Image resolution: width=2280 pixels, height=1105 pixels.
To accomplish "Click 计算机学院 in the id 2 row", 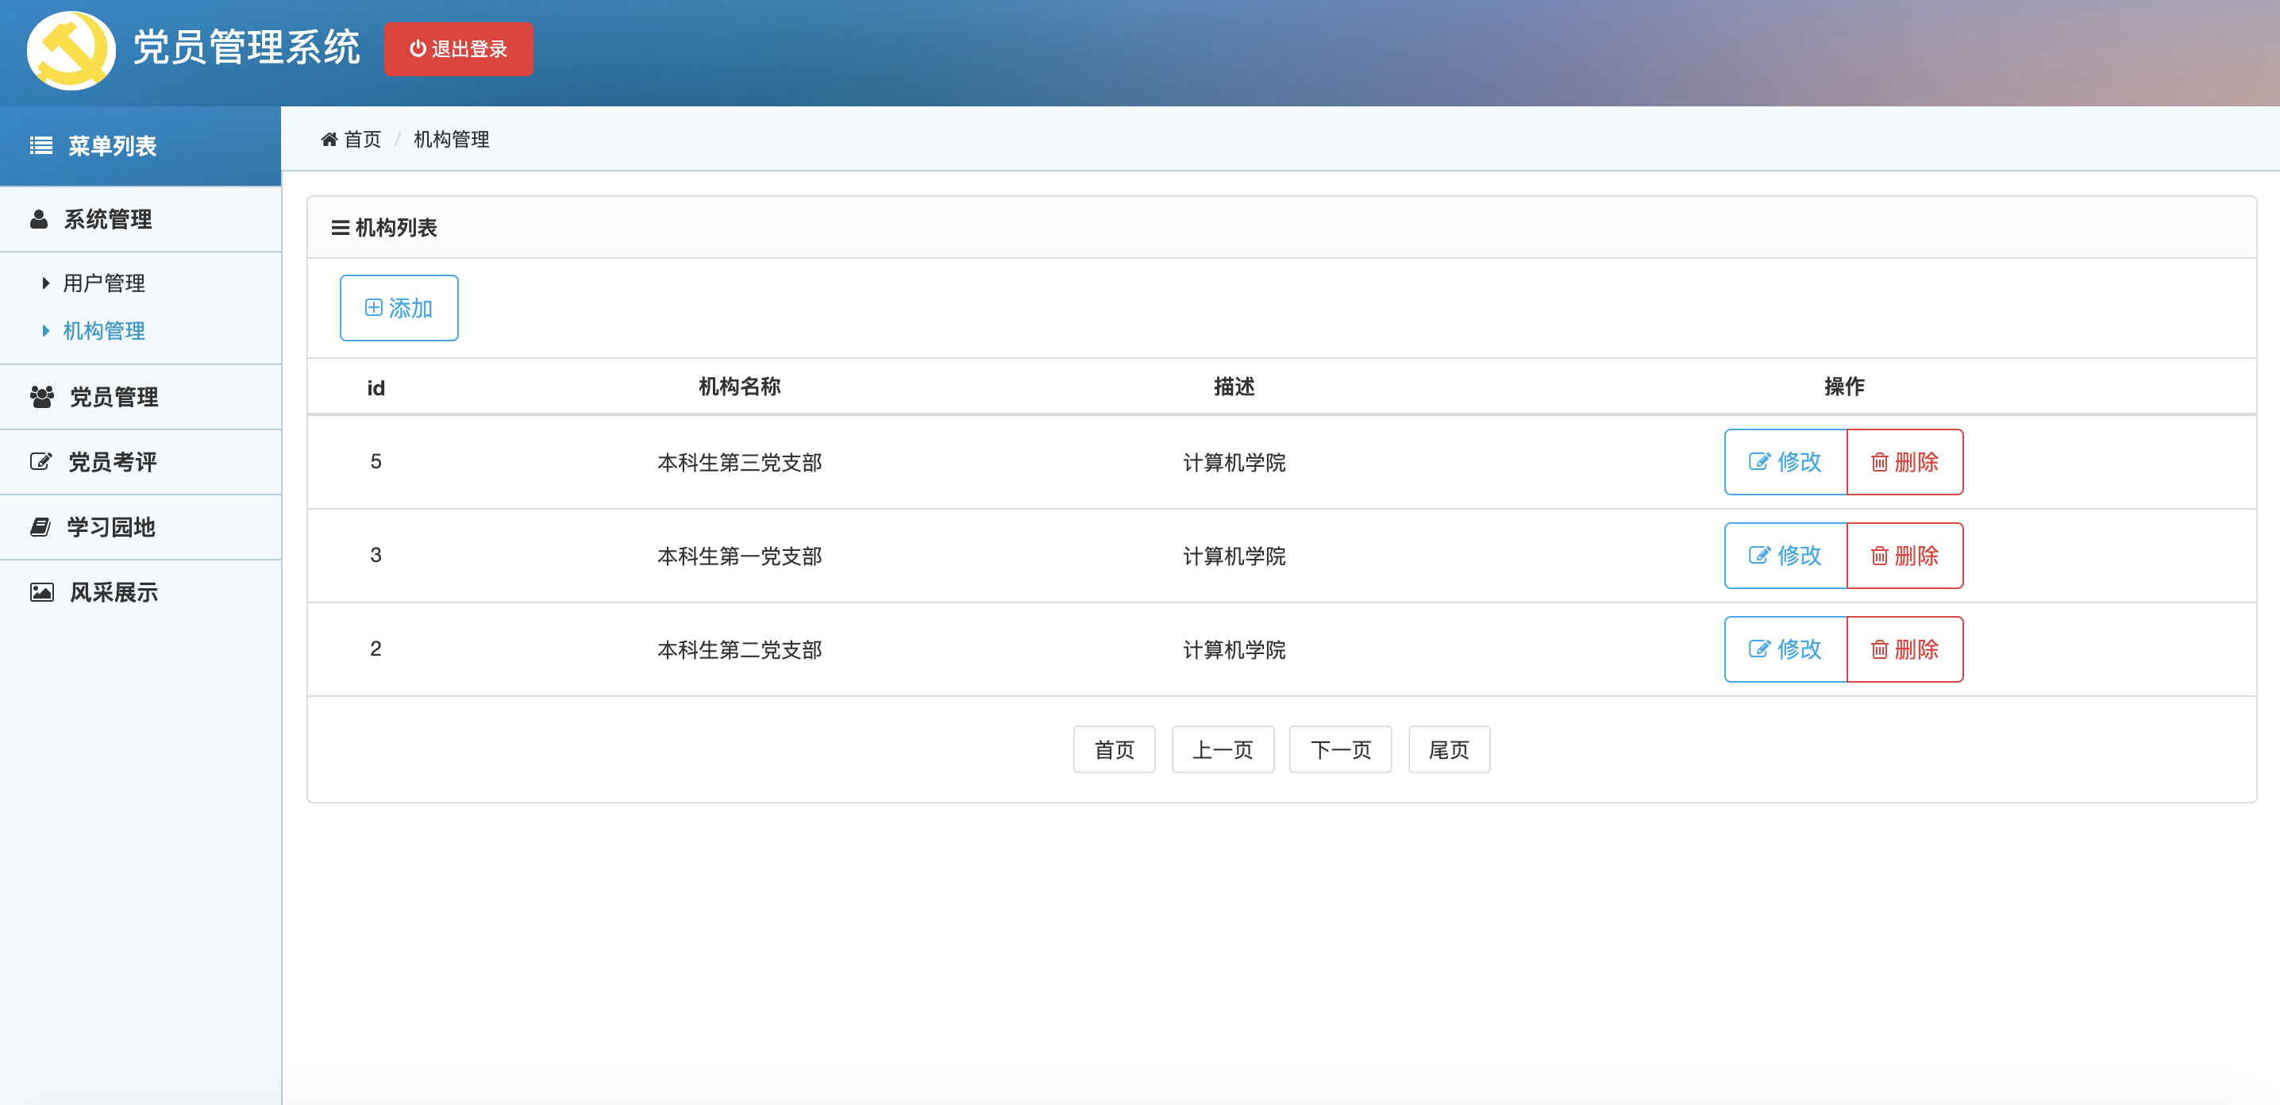I will click(1234, 649).
